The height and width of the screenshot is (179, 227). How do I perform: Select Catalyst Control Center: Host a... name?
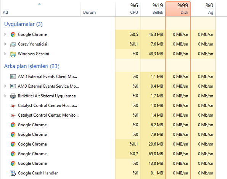coord(47,106)
